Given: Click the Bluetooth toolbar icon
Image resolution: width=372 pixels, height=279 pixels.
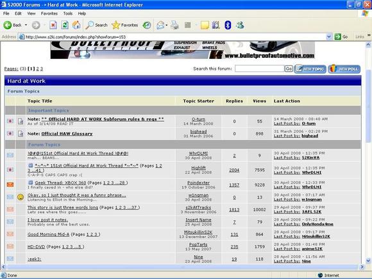Looking at the screenshot, I should 228,25.
